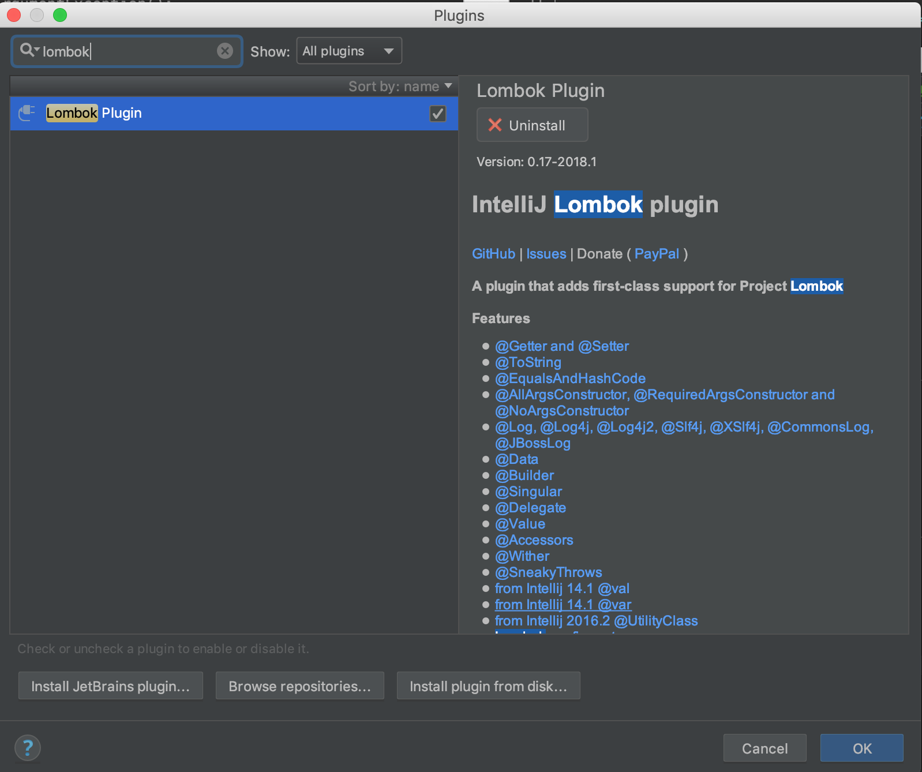Screen dimensions: 922x772
Task: Open the Issues link
Action: click(x=546, y=254)
